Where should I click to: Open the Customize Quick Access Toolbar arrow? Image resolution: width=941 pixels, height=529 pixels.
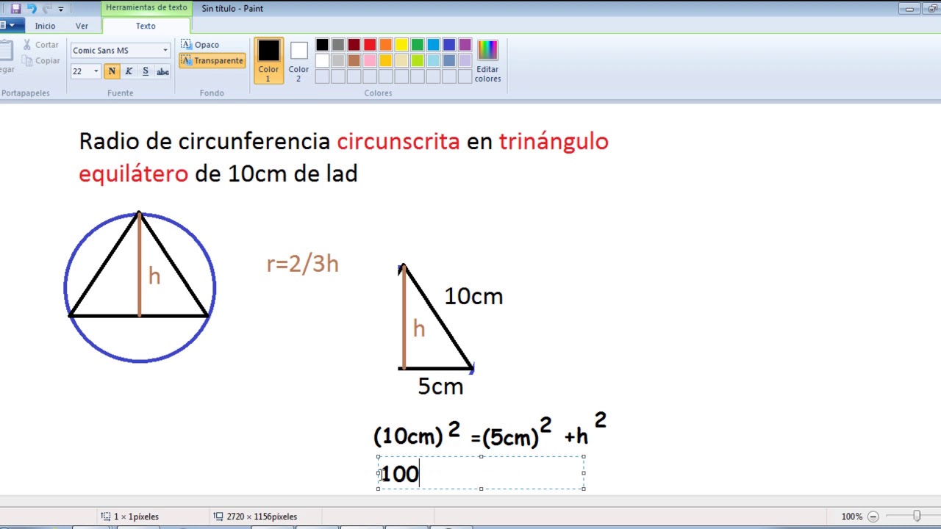coord(61,9)
